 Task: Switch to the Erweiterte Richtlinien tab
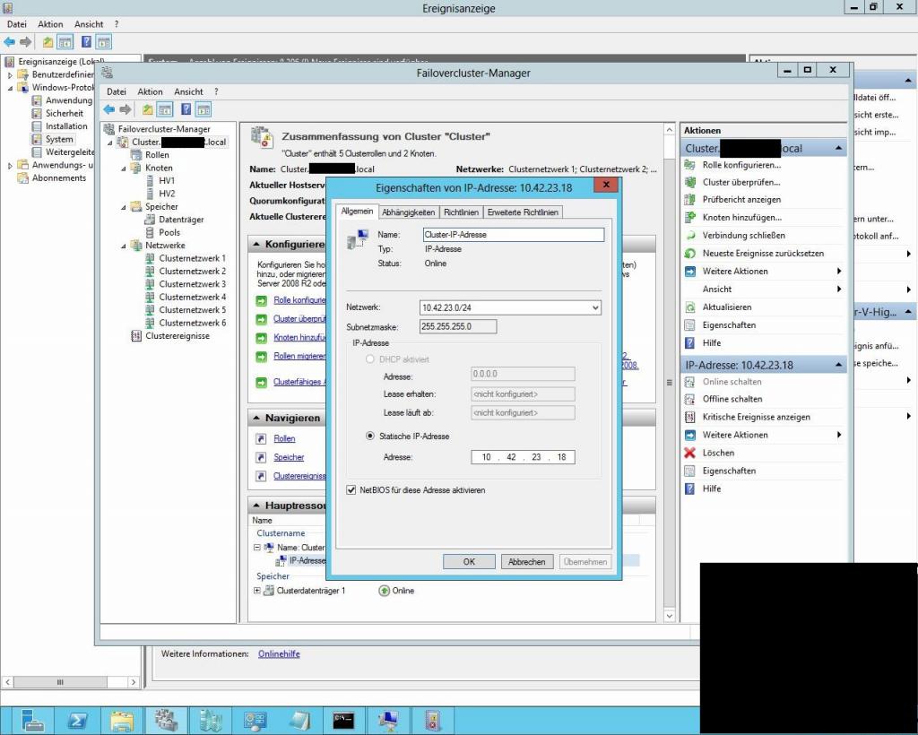pos(523,212)
